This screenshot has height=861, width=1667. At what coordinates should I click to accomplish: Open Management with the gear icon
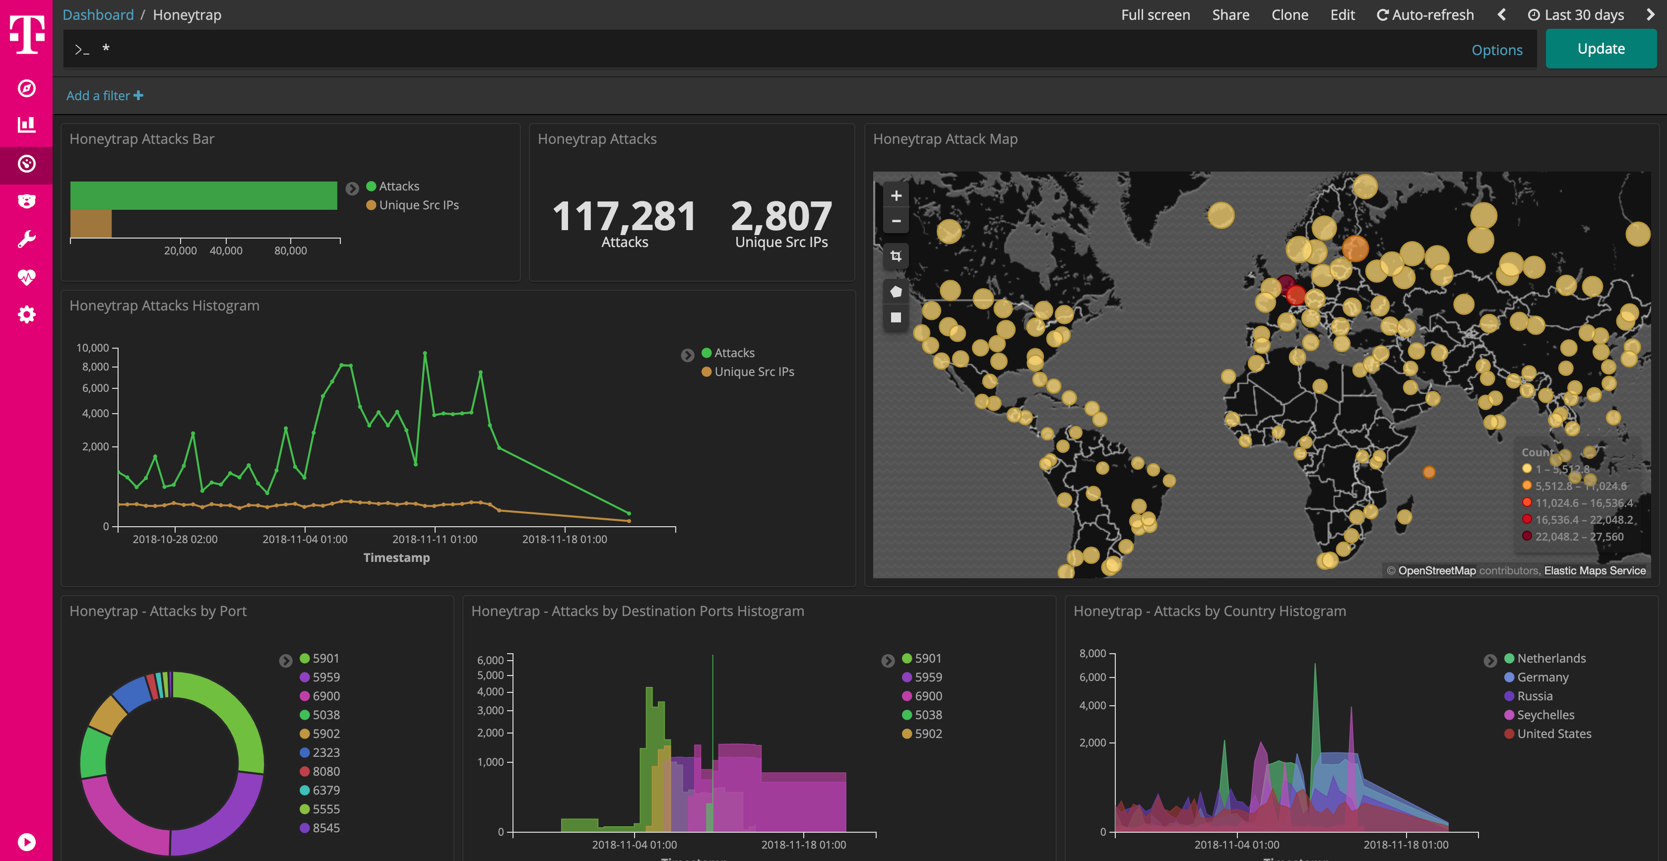tap(26, 314)
